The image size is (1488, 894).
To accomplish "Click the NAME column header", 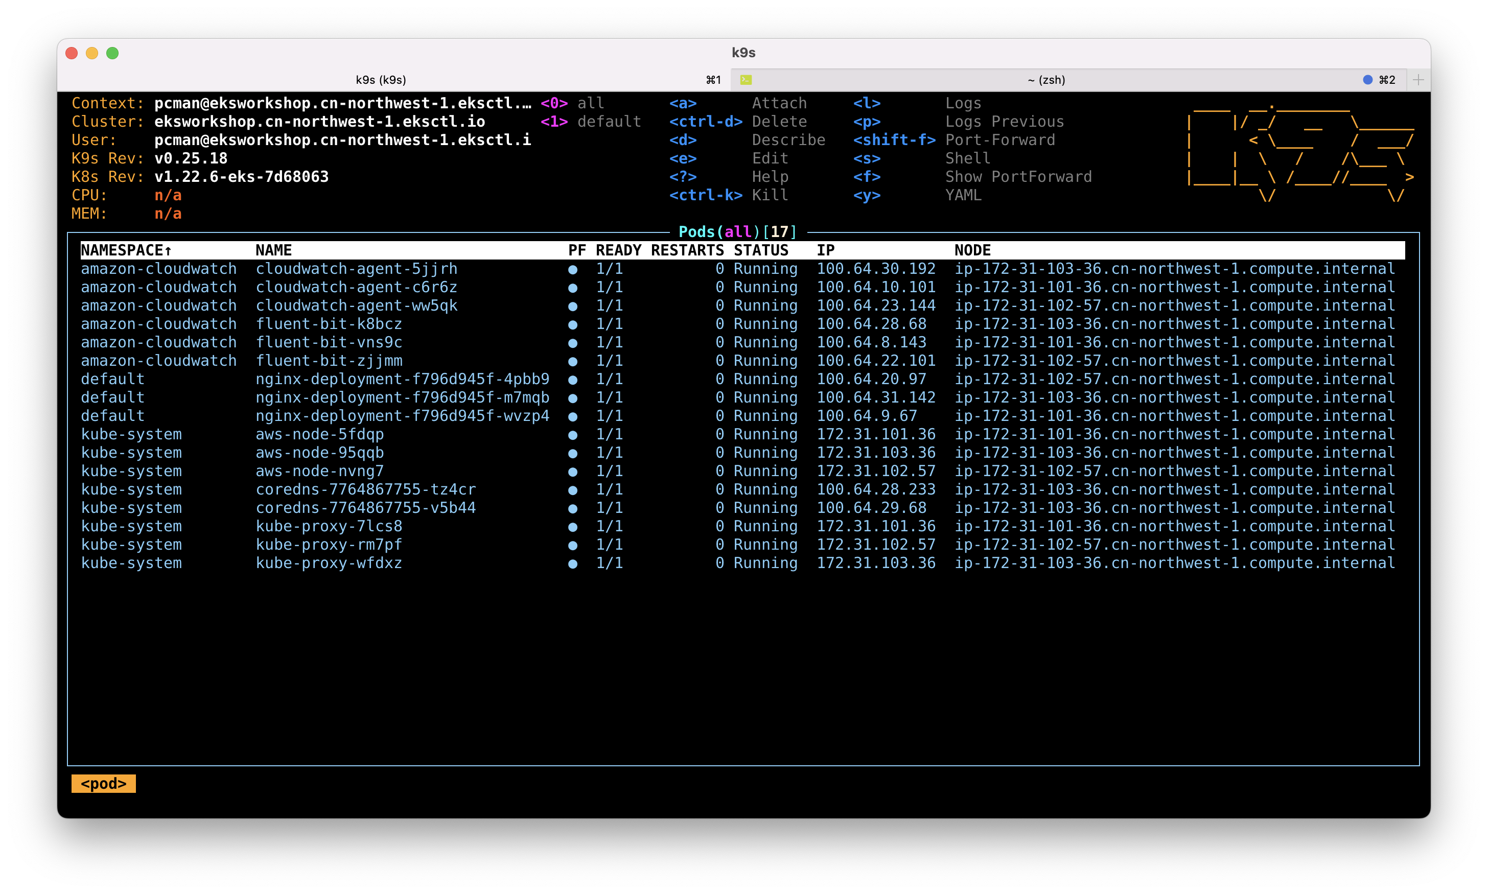I will tap(273, 250).
